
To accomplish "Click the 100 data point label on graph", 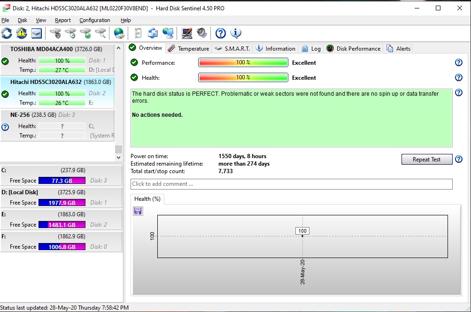I will pyautogui.click(x=302, y=231).
